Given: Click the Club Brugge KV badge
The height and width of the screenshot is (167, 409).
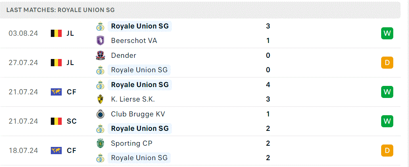Looking at the screenshot, I should [x=100, y=114].
